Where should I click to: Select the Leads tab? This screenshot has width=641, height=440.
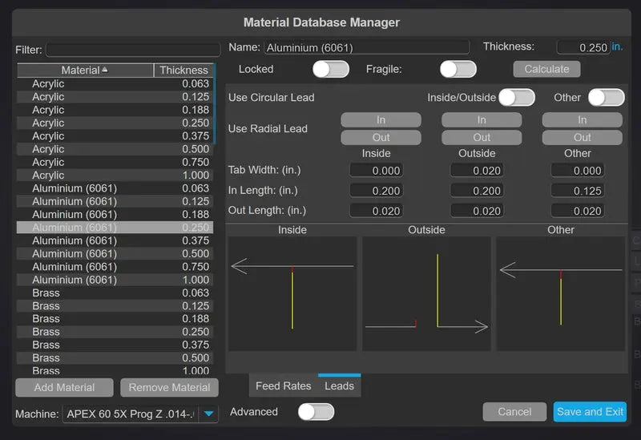(339, 386)
